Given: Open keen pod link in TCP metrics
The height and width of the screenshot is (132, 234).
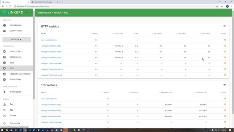Looking at the screenshot, I should pos(49,99).
